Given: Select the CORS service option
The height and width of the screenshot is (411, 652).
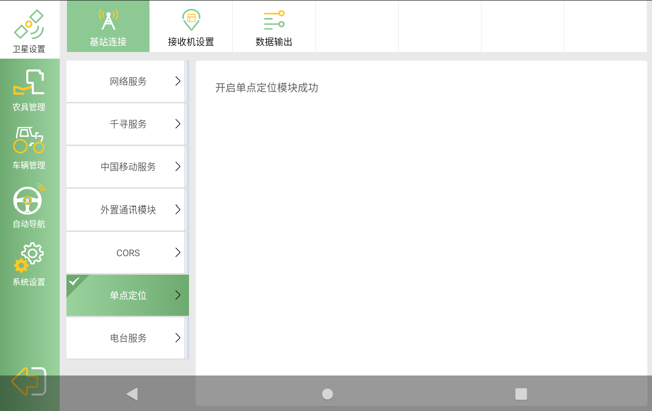Looking at the screenshot, I should [x=128, y=253].
